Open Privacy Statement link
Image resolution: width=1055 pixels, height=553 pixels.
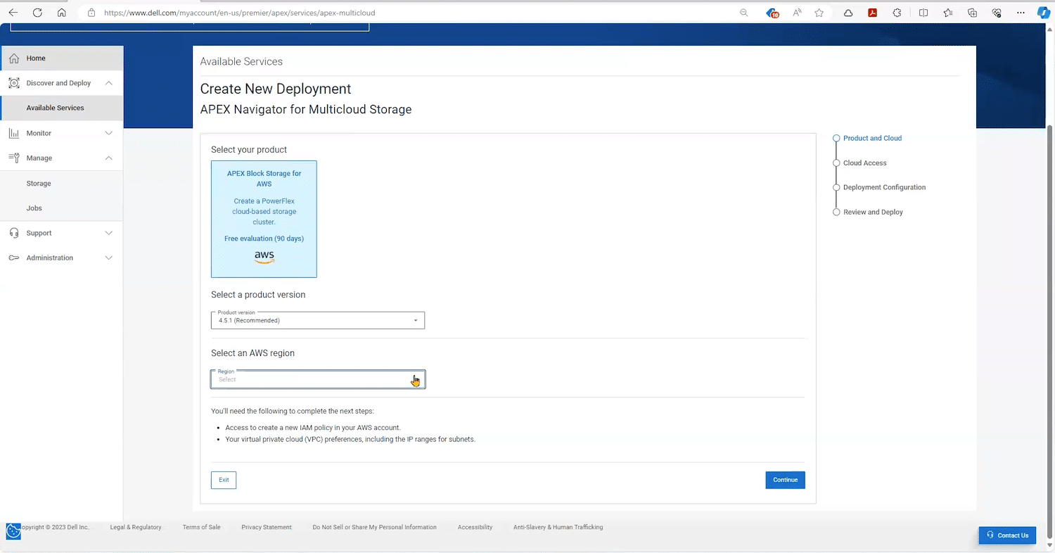[x=267, y=527]
